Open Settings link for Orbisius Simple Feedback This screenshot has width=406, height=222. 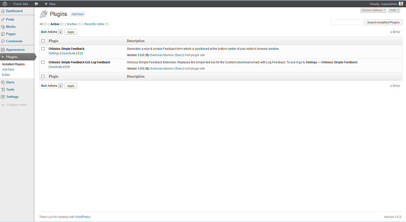point(54,53)
